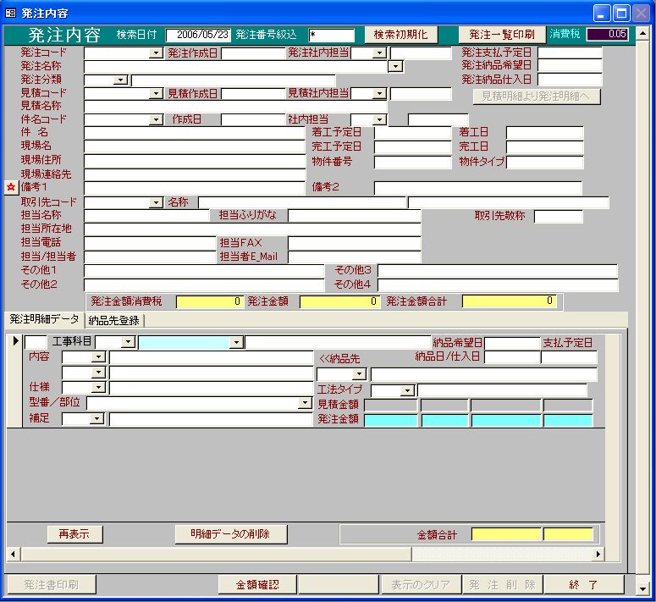656x602 pixels.
Task: Click the main vertical scrollbar up arrow
Action: coord(642,32)
